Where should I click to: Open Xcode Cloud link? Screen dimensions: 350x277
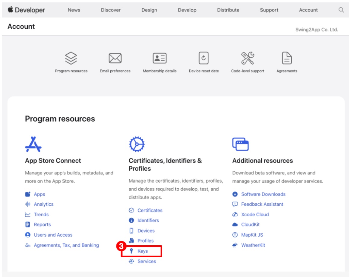(255, 215)
